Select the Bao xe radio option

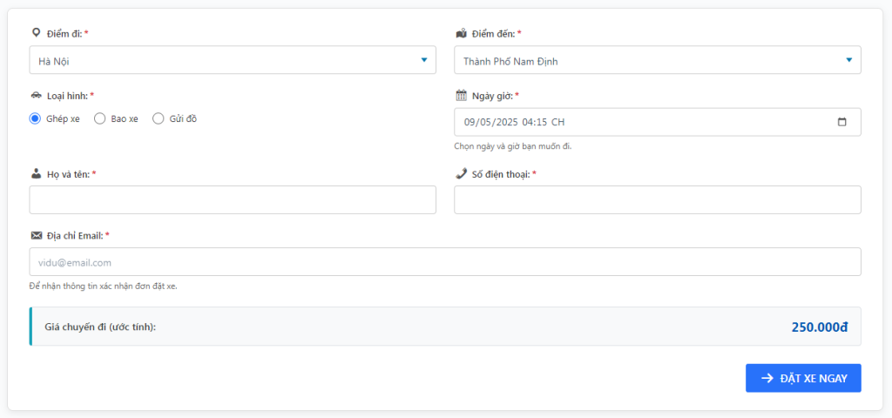(x=99, y=118)
